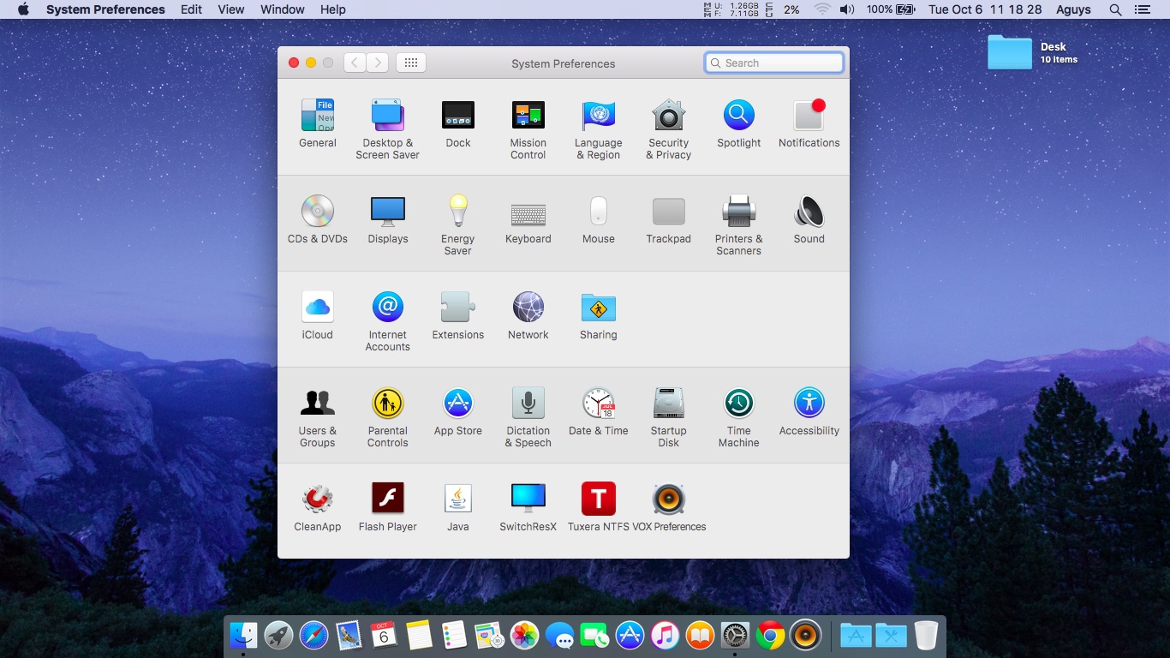Launch Google Chrome from the Dock
This screenshot has width=1170, height=658.
770,635
